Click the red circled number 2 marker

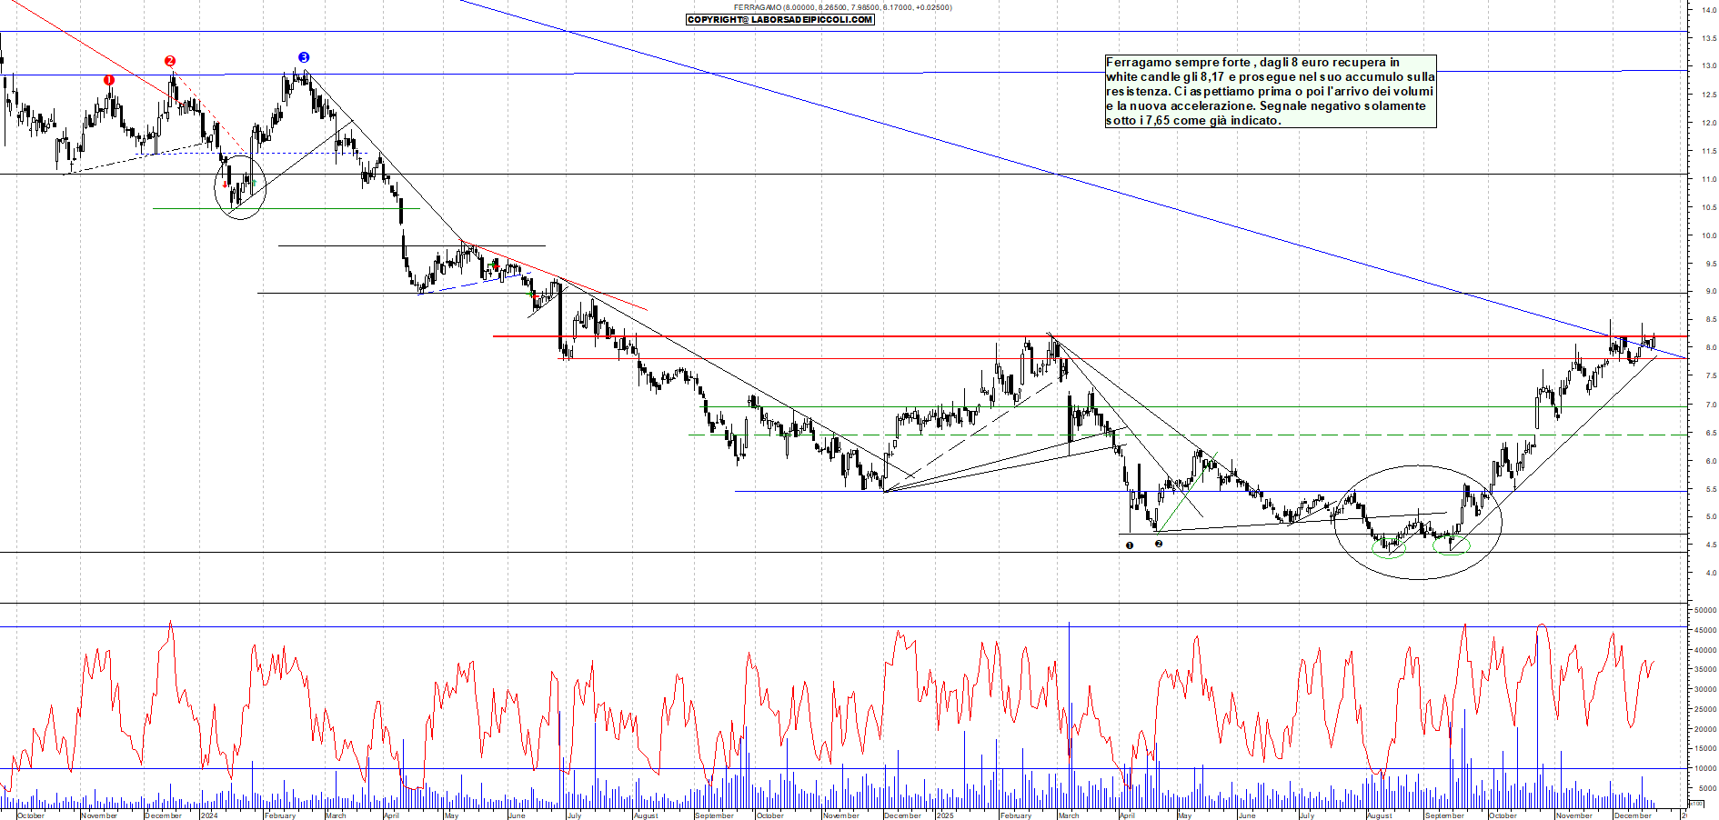[x=170, y=61]
